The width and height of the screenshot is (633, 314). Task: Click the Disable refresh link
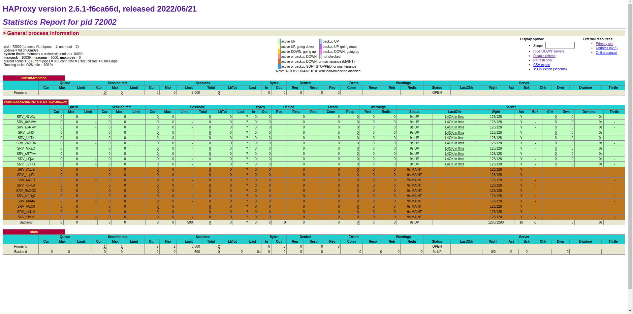(544, 56)
